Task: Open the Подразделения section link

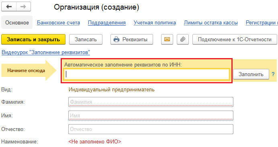Action: click(107, 23)
